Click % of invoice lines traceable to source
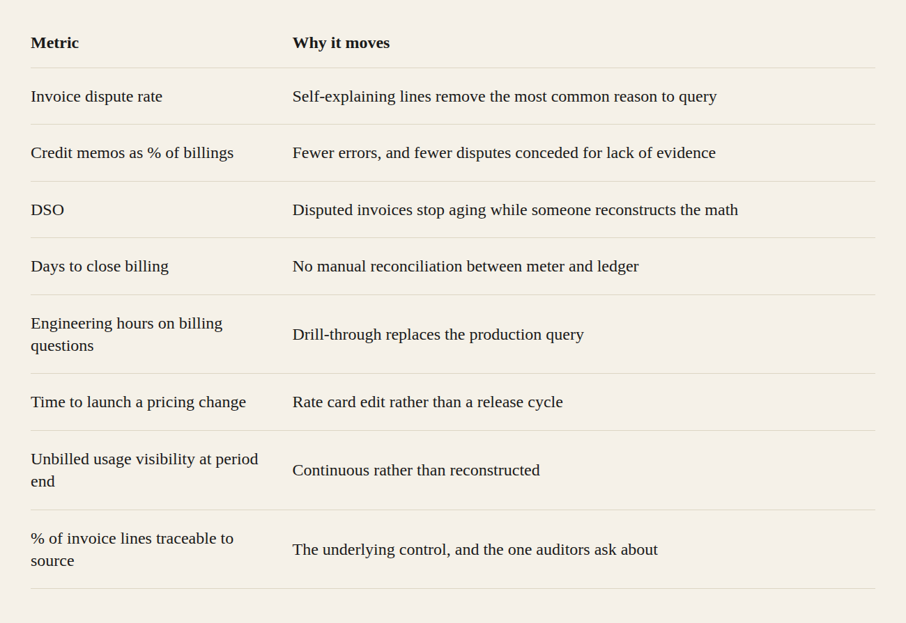Viewport: 906px width, 623px height. pyautogui.click(x=132, y=549)
